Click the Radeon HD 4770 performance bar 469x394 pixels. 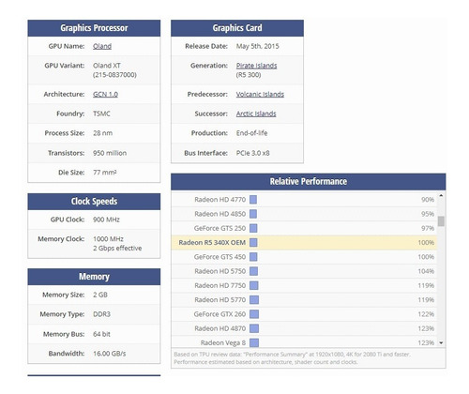tap(253, 200)
